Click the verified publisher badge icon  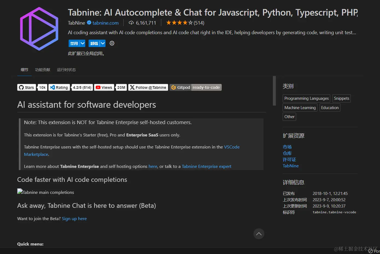click(89, 23)
